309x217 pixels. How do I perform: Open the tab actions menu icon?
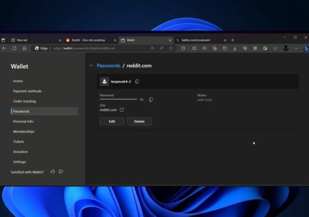pyautogui.click(x=3, y=40)
